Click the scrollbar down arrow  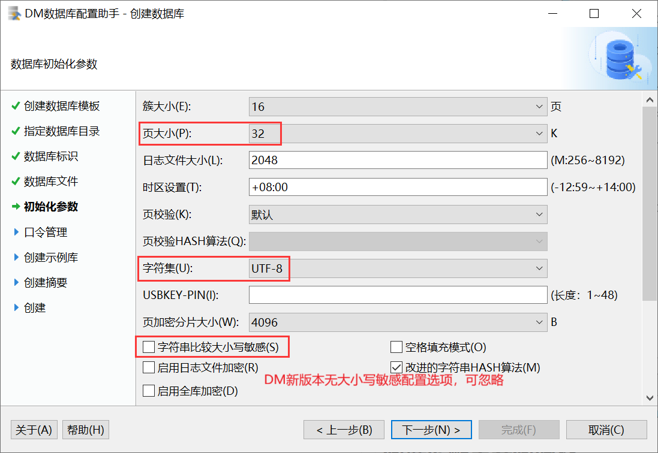(650, 398)
